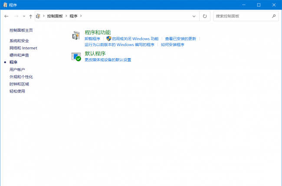Maximize the 程序 window
This screenshot has height=186, width=282.
pos(259,5)
